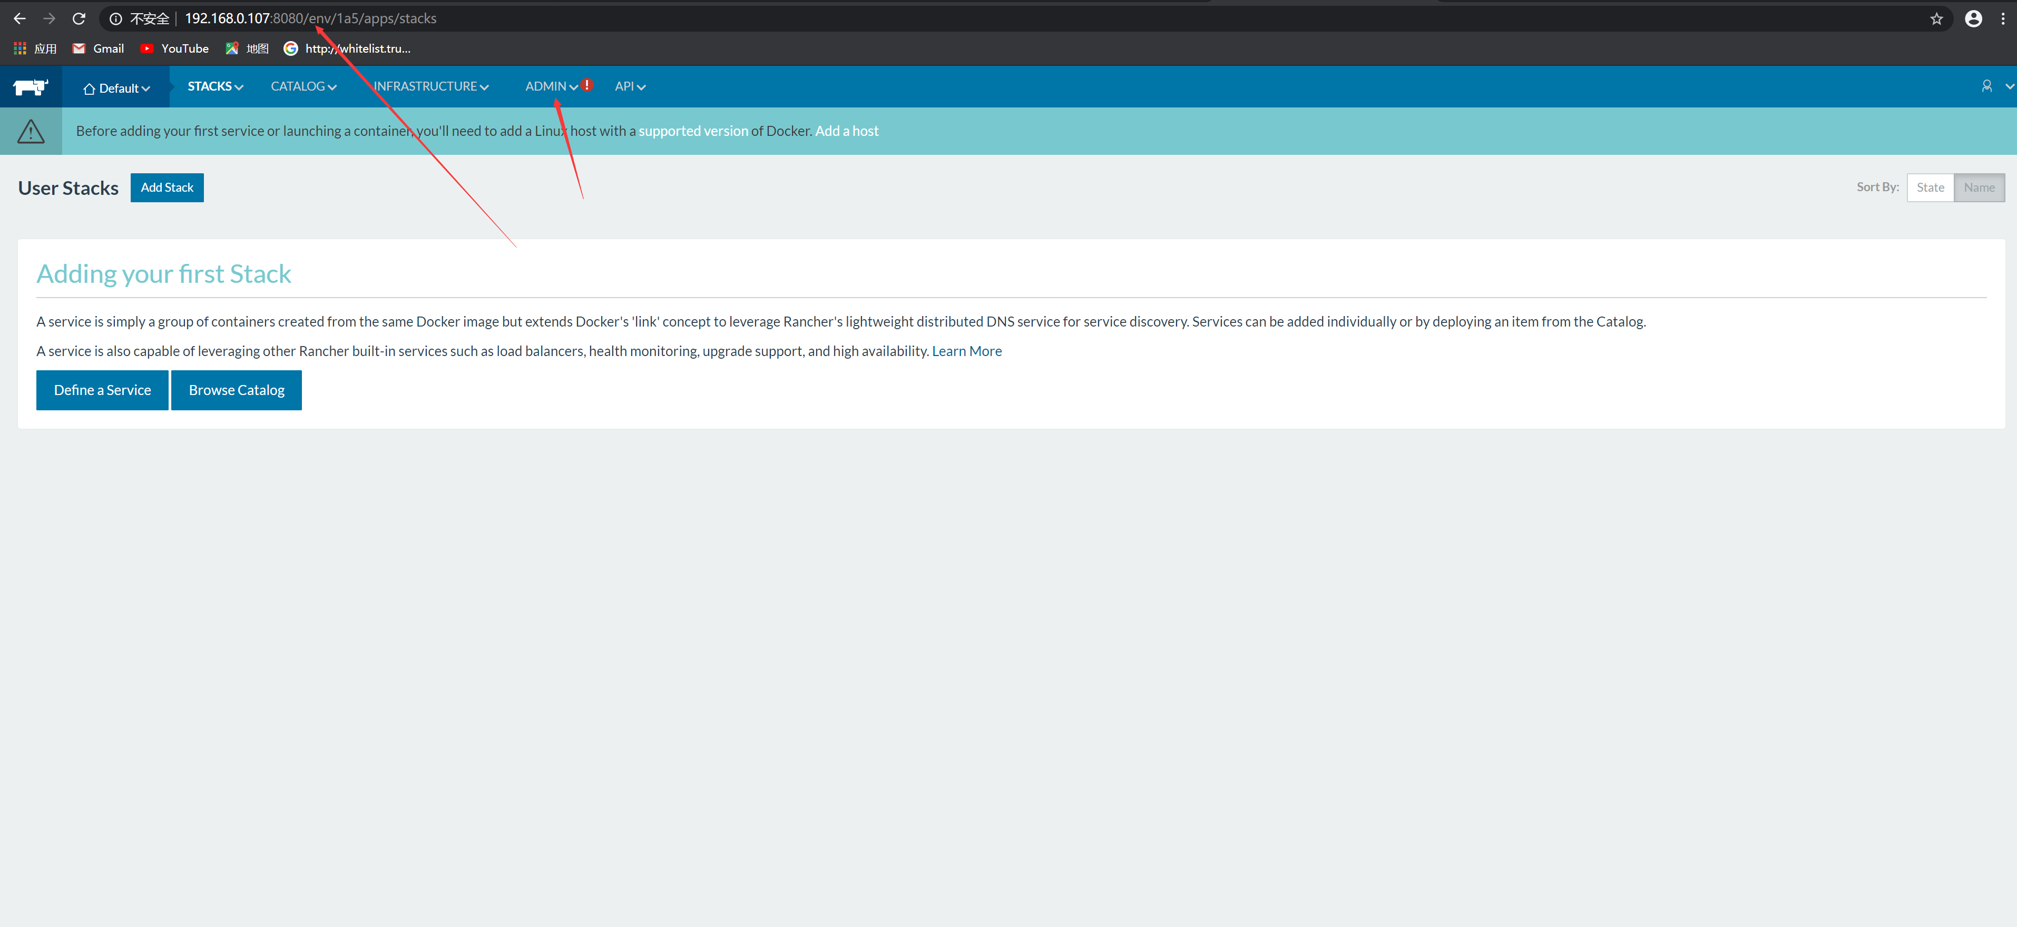Expand the CATALOG menu

point(304,86)
